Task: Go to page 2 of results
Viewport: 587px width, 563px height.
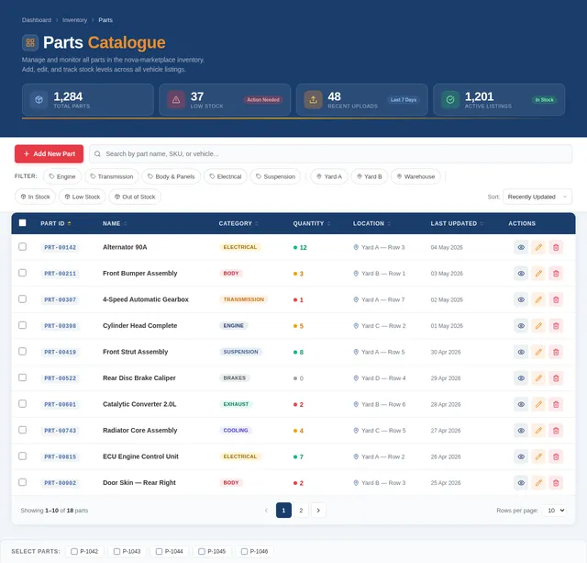Action: tap(301, 510)
